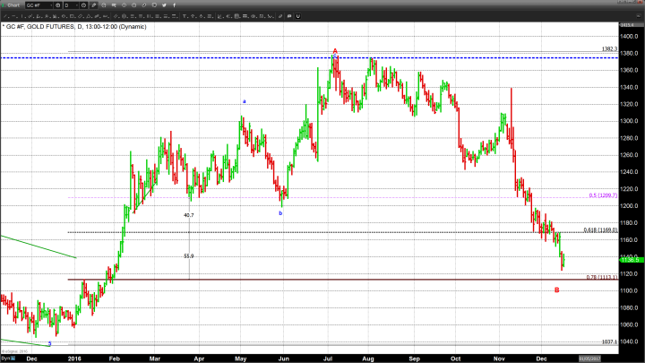The height and width of the screenshot is (363, 645).
Task: Expand the D interval dropdown
Action: tap(75, 4)
